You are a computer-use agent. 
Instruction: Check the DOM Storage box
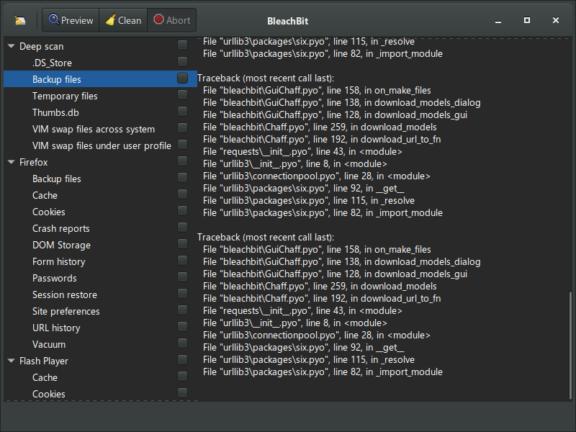click(x=183, y=243)
